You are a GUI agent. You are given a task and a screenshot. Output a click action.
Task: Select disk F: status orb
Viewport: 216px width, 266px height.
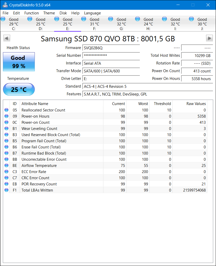[84, 19]
